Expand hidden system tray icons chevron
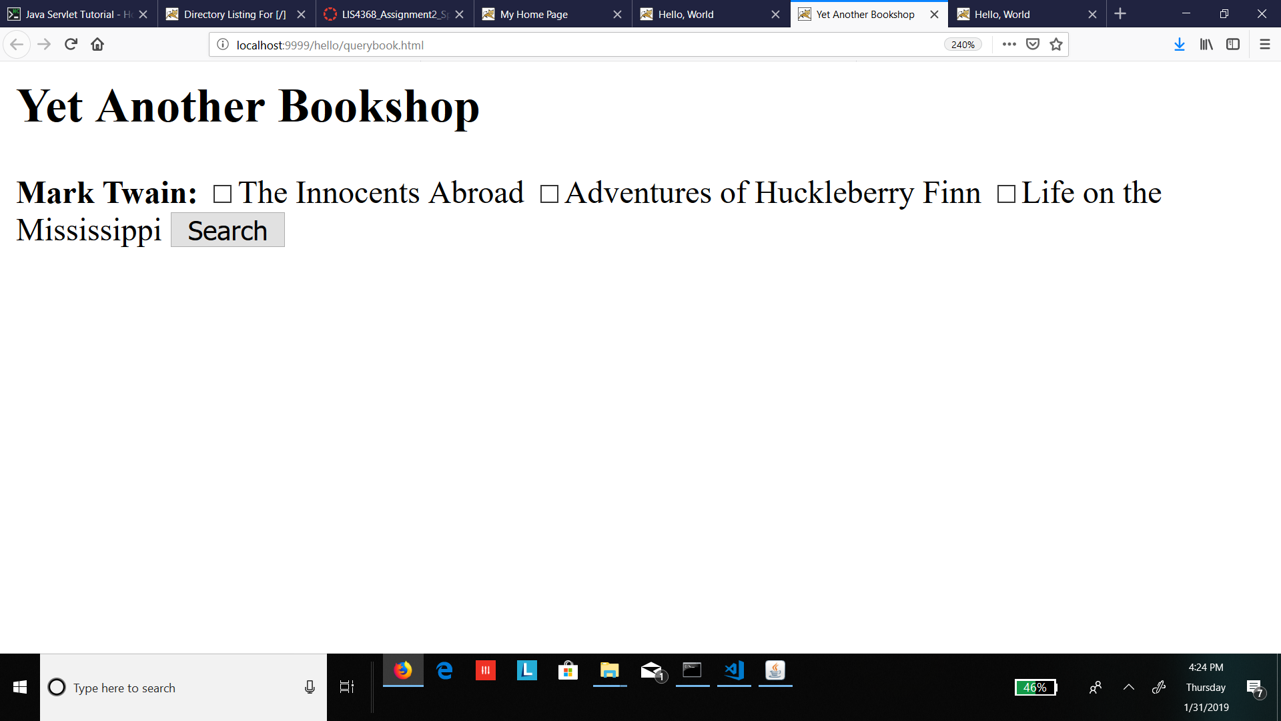1281x721 pixels. tap(1128, 687)
